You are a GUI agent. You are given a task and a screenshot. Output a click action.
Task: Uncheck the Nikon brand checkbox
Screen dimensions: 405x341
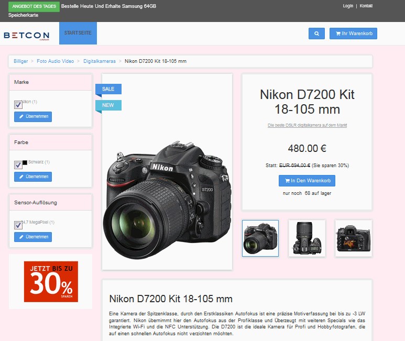[18, 105]
